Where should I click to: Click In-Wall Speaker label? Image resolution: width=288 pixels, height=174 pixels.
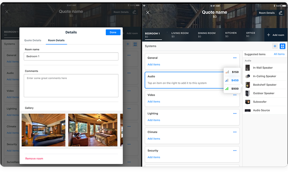click(263, 68)
